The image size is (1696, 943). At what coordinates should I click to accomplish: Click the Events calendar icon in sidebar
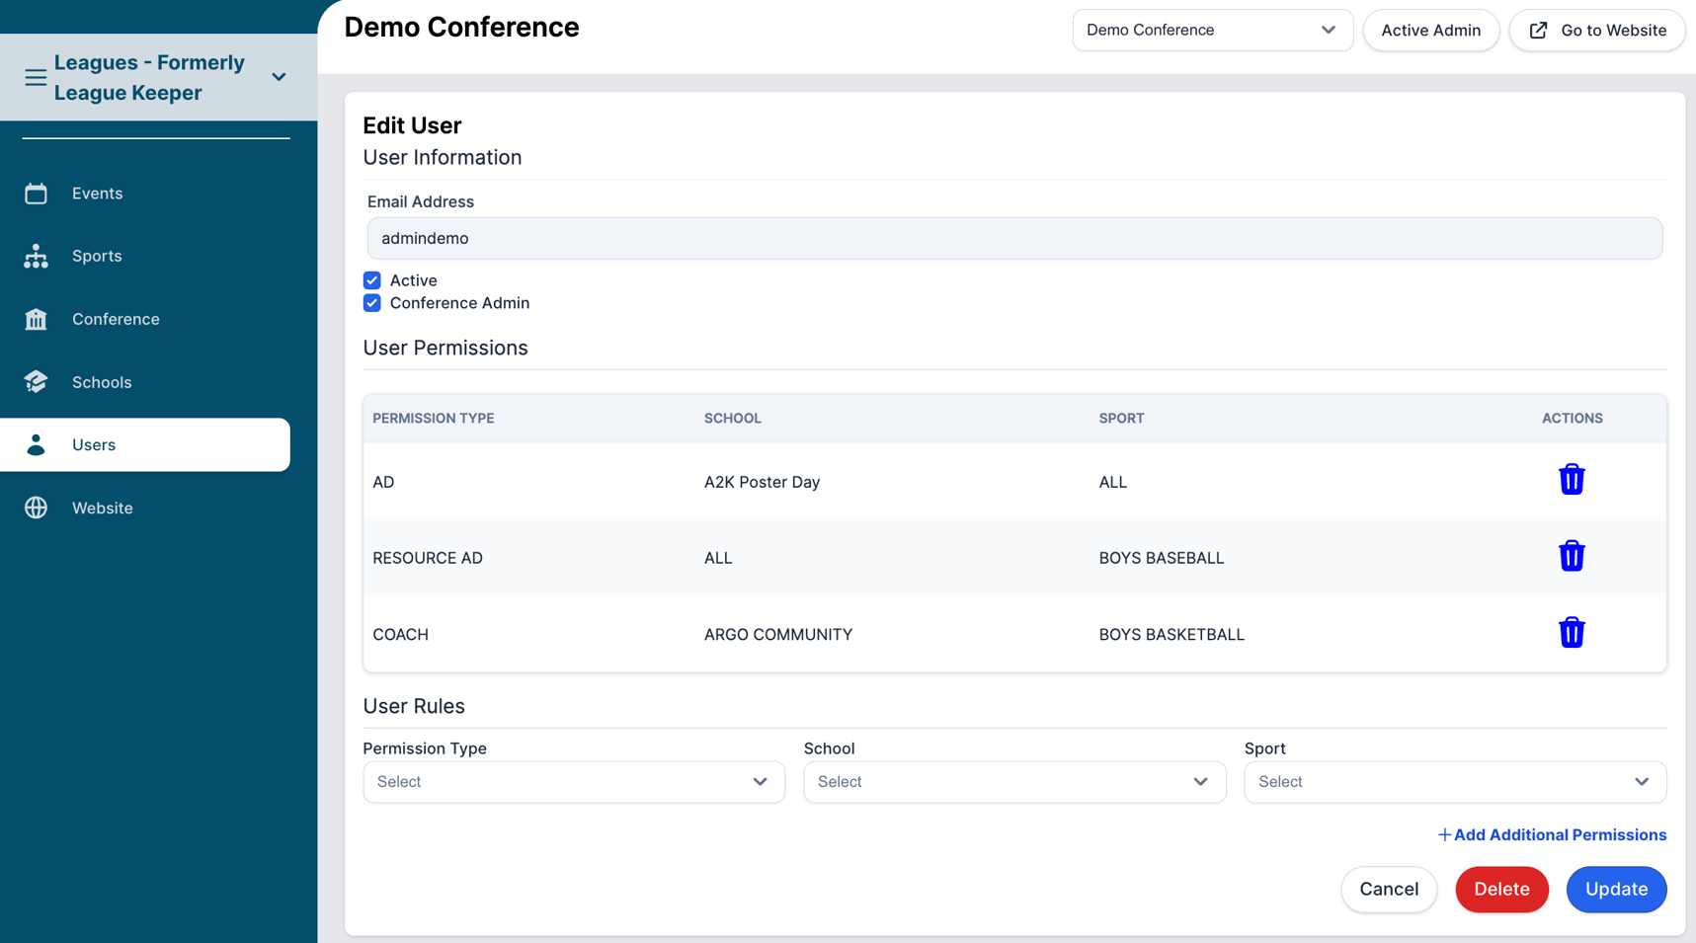(x=36, y=194)
